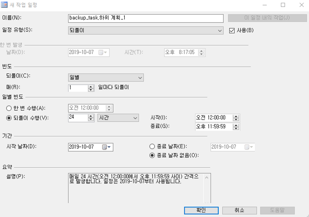The height and width of the screenshot is (217, 309).
Task: Uncheck the 사용(B) enabled checkbox
Action: pyautogui.click(x=232, y=31)
